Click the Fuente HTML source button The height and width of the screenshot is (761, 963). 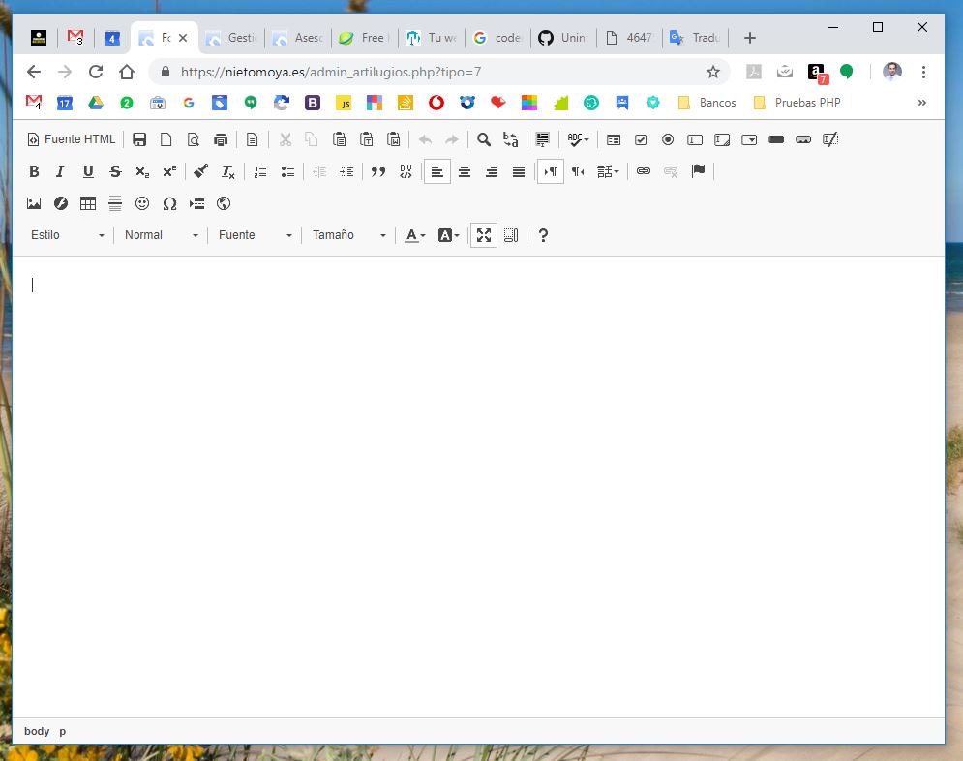[72, 139]
